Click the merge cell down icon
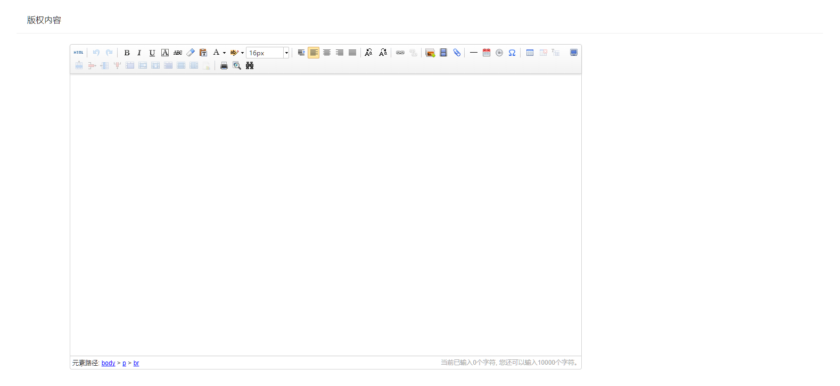Image resolution: width=840 pixels, height=386 pixels. 155,65
